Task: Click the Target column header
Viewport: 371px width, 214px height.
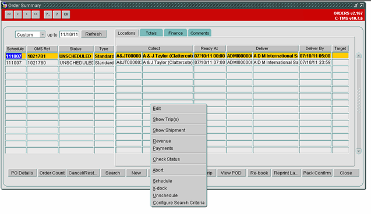Action: [x=340, y=48]
